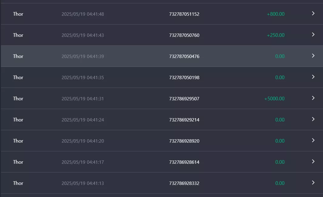Click the +800.00 amount
This screenshot has height=197, width=323.
[276, 14]
